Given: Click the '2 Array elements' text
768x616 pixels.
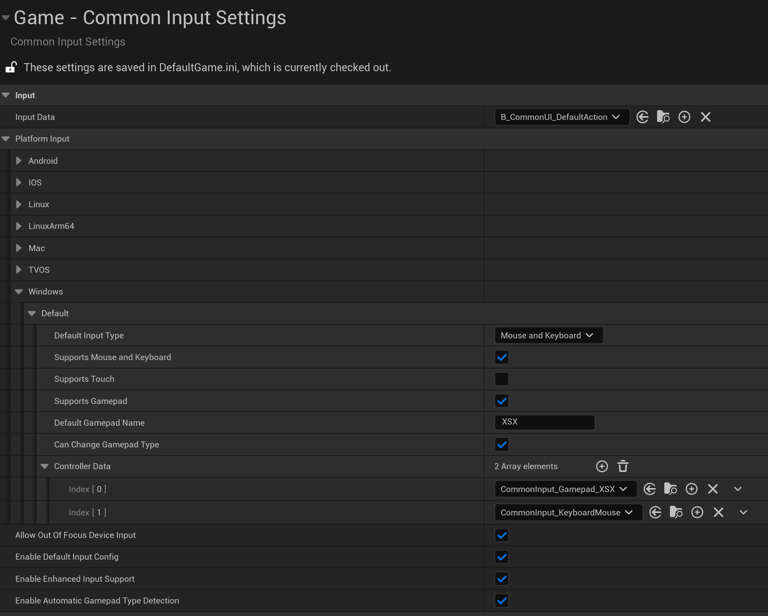Looking at the screenshot, I should tap(526, 466).
